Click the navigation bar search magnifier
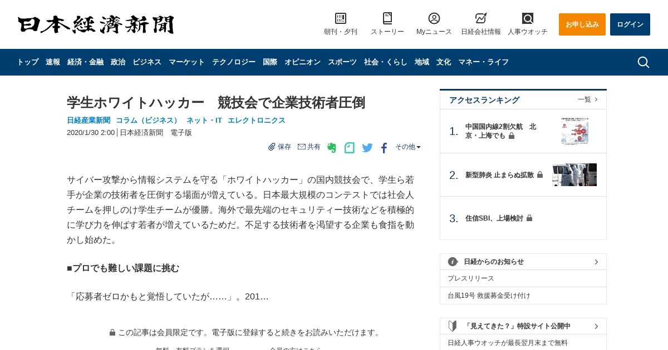Screen dimensions: 668x350 coord(644,62)
